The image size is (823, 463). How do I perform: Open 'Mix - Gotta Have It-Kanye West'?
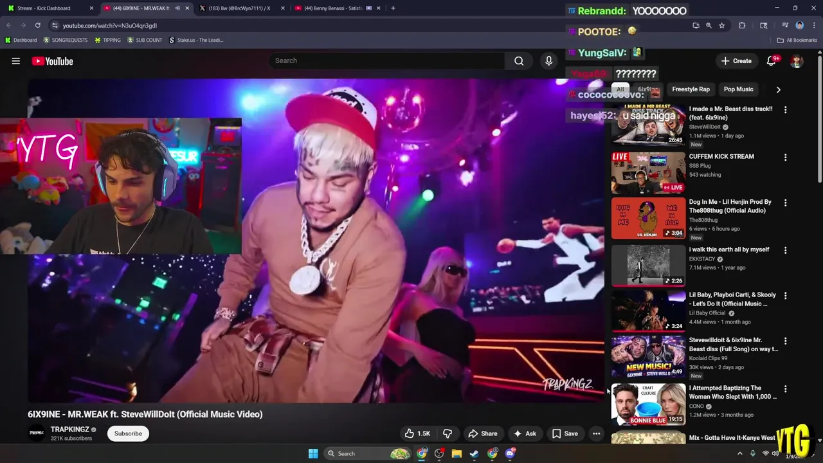[x=732, y=438]
